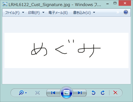Go to the next image
The height and width of the screenshot is (102, 133).
click(80, 93)
